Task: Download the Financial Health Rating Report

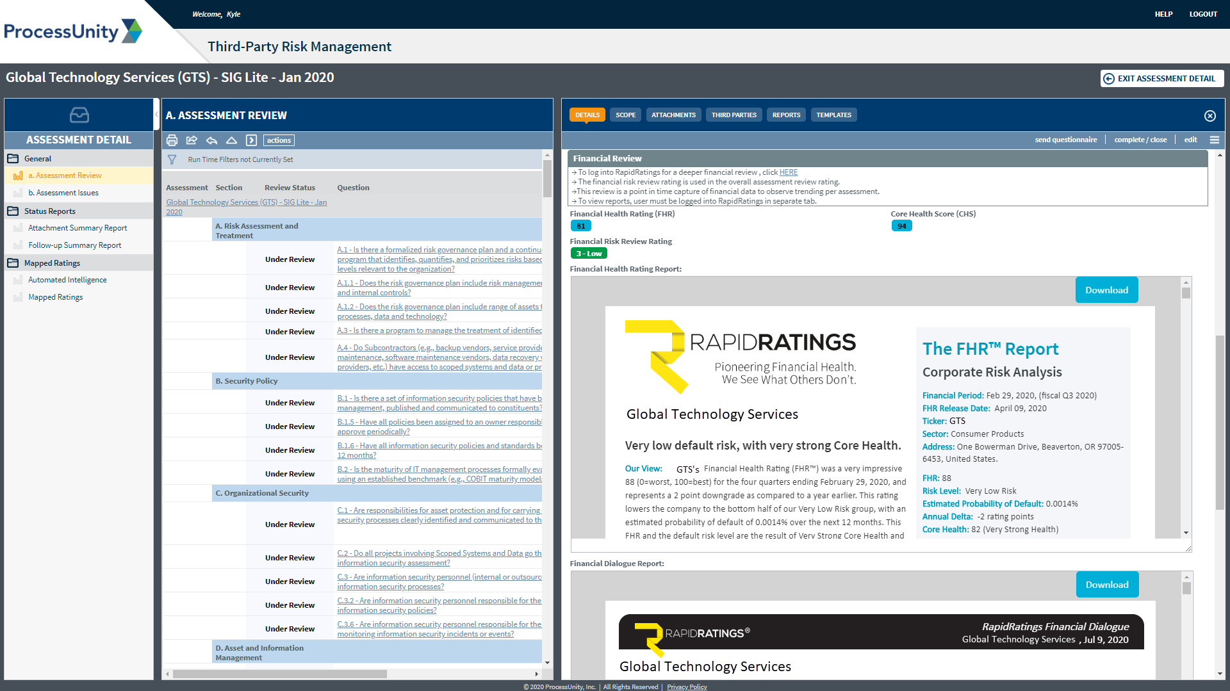Action: coord(1106,290)
